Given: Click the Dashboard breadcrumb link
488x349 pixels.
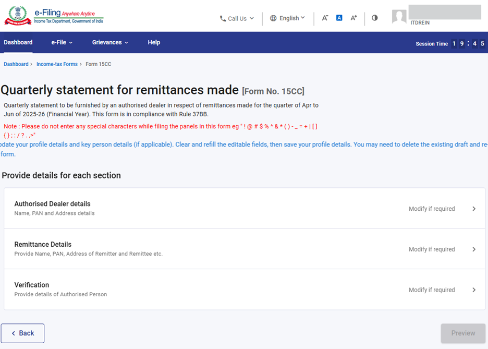Looking at the screenshot, I should click(x=16, y=64).
